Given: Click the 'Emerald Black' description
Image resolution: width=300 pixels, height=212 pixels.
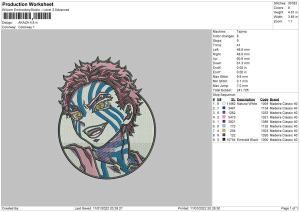Looking at the screenshot, I should tap(247, 140).
